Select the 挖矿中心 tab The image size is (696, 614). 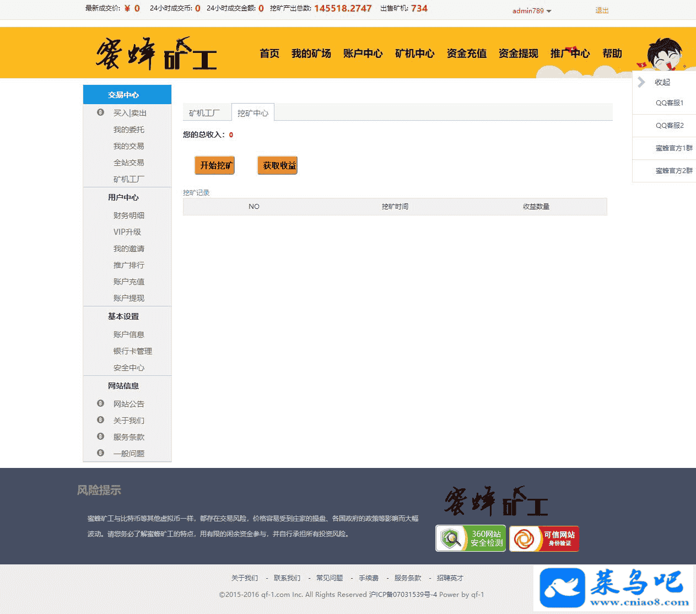point(253,113)
